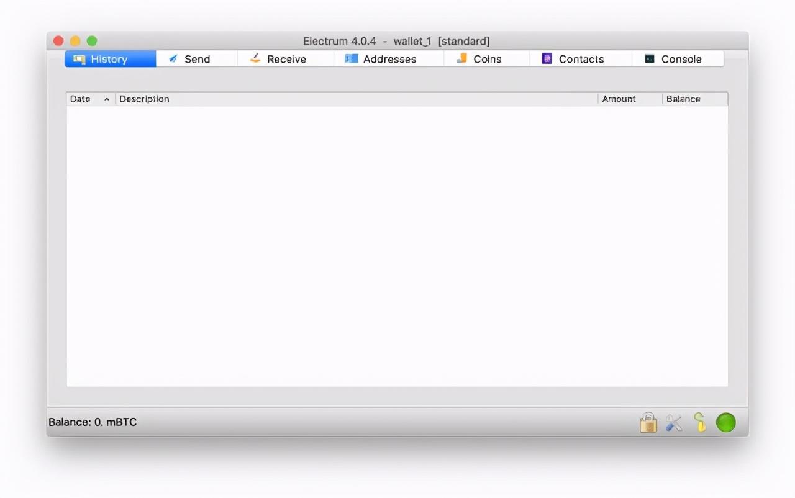Click the Balance: 0. mBTC status text
Screen dimensions: 795x498
[93, 422]
